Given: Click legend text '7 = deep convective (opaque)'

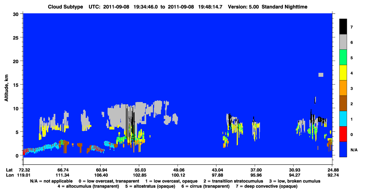Looking at the screenshot, I should coord(267,186).
